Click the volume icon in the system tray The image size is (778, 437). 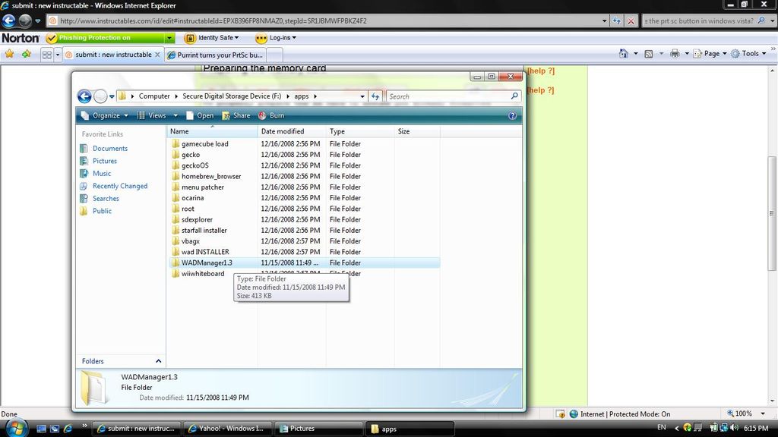(734, 428)
